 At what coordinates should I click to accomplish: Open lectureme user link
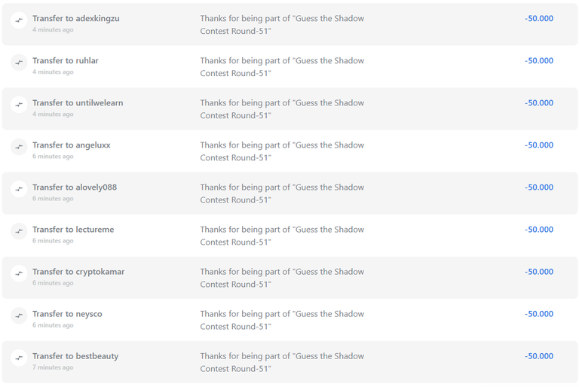pos(95,230)
